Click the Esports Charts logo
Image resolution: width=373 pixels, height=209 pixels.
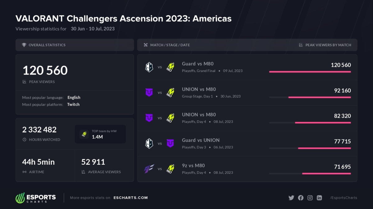click(36, 198)
